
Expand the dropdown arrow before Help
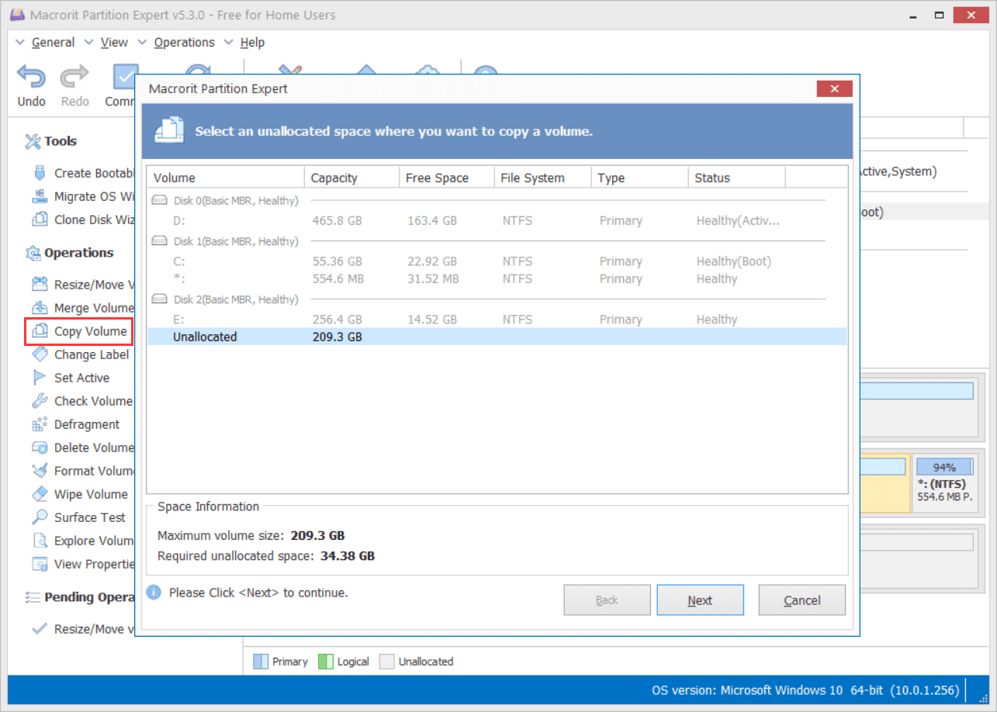coord(228,43)
